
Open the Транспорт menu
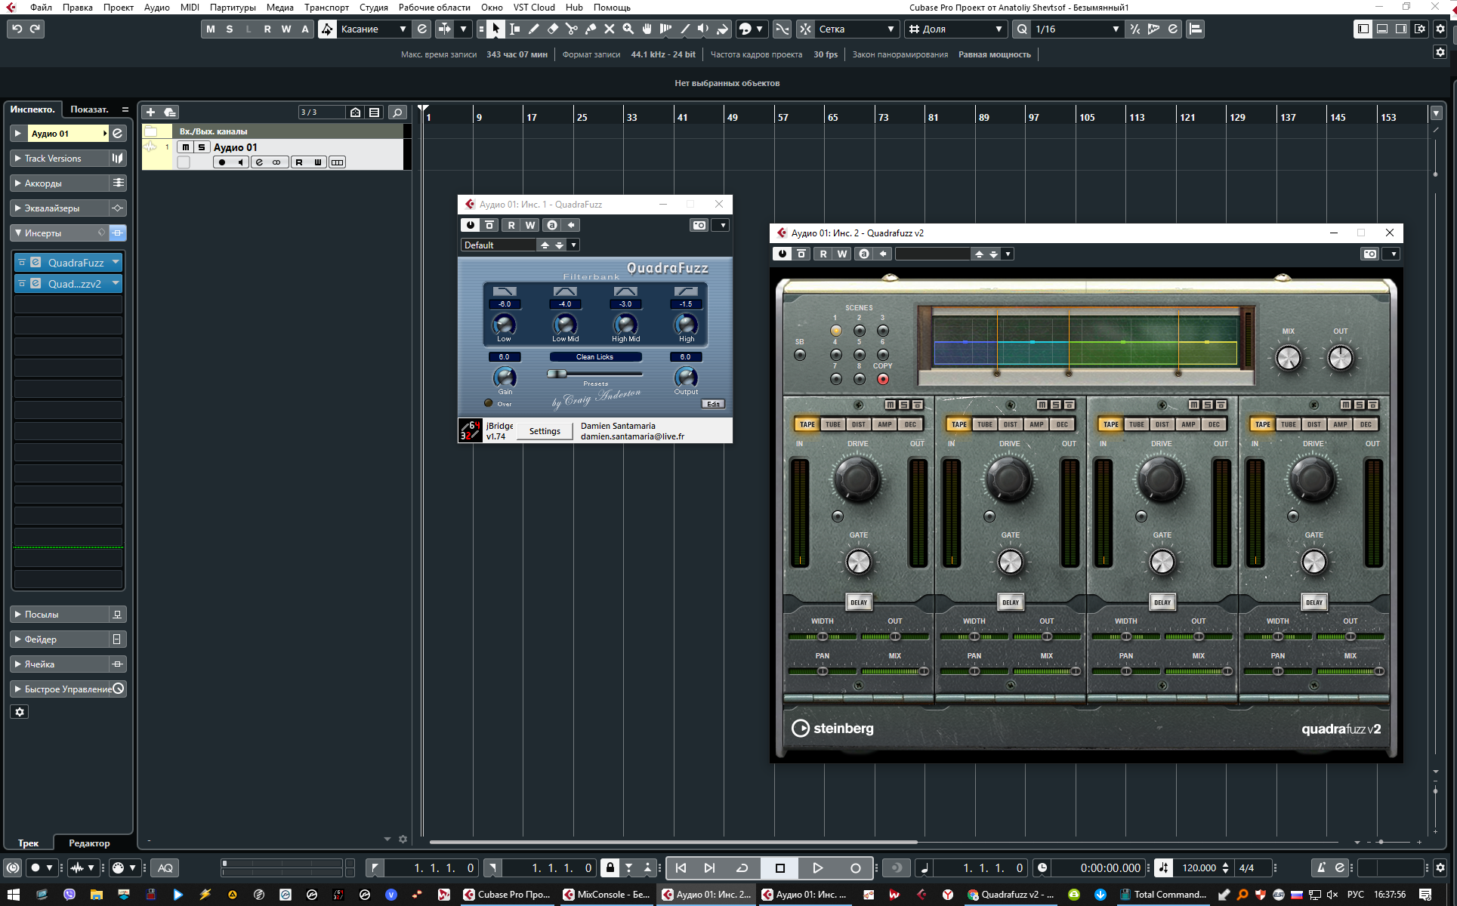pos(326,8)
